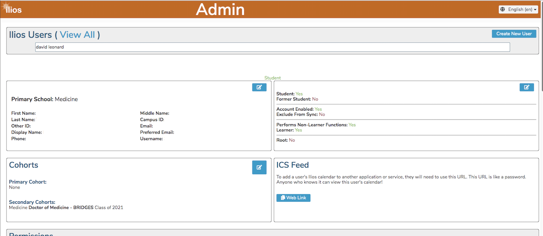Image resolution: width=543 pixels, height=236 pixels.
Task: Edit the user profile info panel
Action: [x=259, y=87]
